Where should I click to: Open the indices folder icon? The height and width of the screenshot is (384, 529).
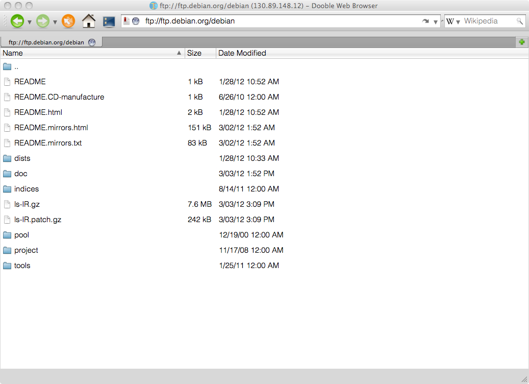point(7,189)
